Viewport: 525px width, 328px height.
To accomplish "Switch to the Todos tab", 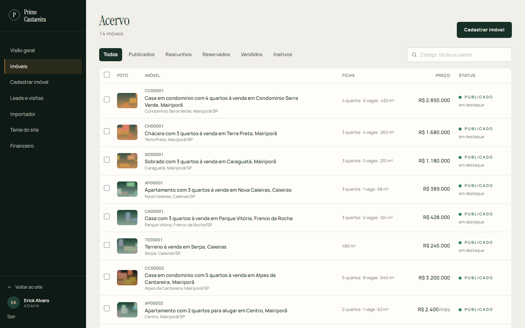I will (x=110, y=55).
